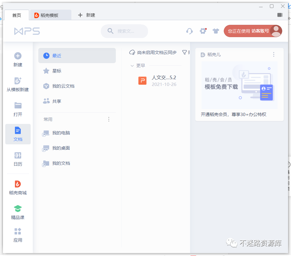This screenshot has width=291, height=256.
Task: Click the 您正在使用 访客账号 button
Action: click(253, 31)
